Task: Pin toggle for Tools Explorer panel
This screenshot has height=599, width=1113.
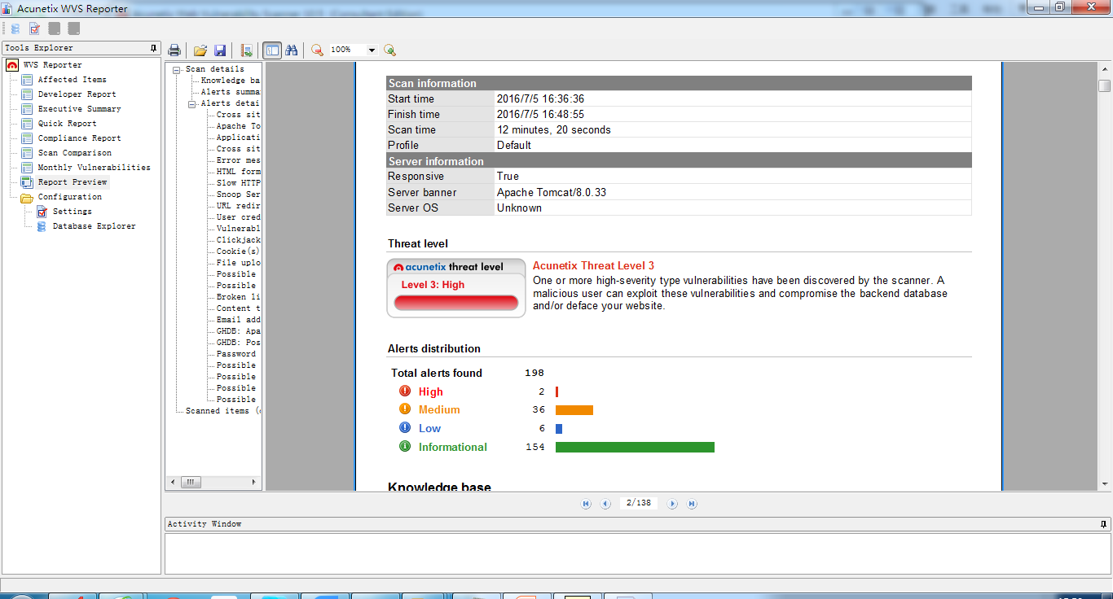Action: [153, 48]
